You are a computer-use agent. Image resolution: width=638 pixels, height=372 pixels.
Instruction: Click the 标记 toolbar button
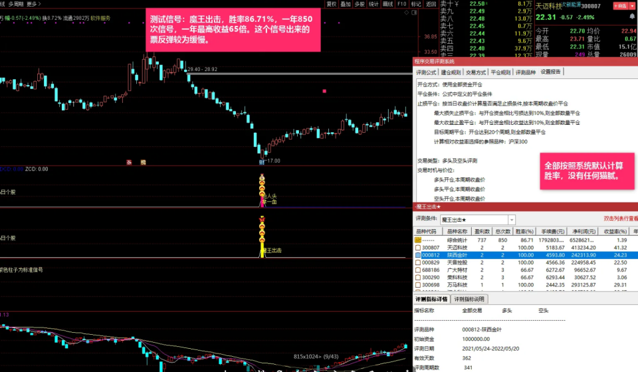coord(416,4)
